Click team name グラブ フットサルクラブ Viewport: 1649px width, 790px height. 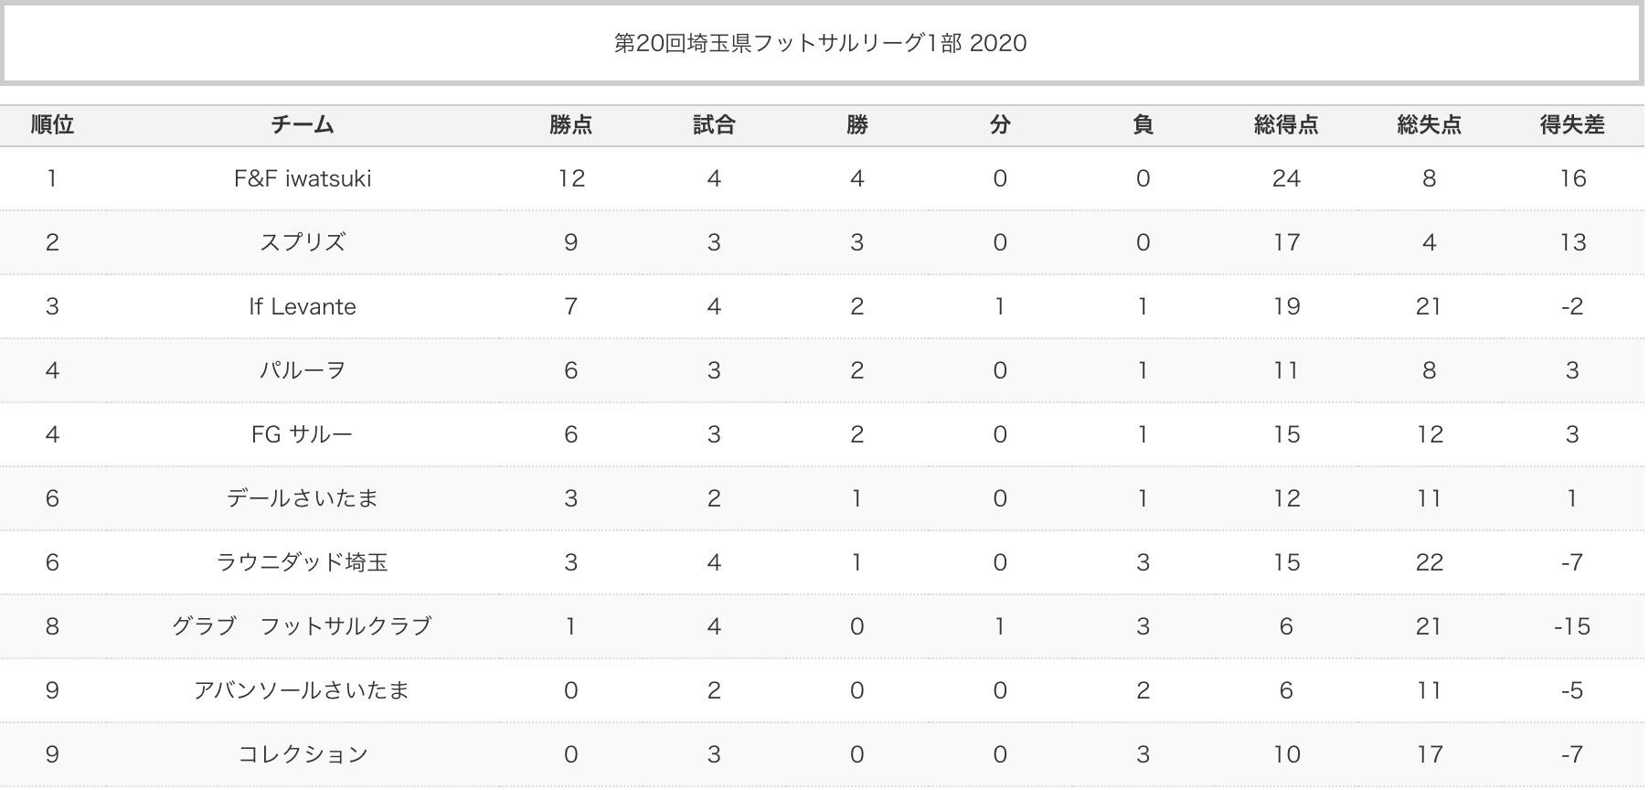303,626
